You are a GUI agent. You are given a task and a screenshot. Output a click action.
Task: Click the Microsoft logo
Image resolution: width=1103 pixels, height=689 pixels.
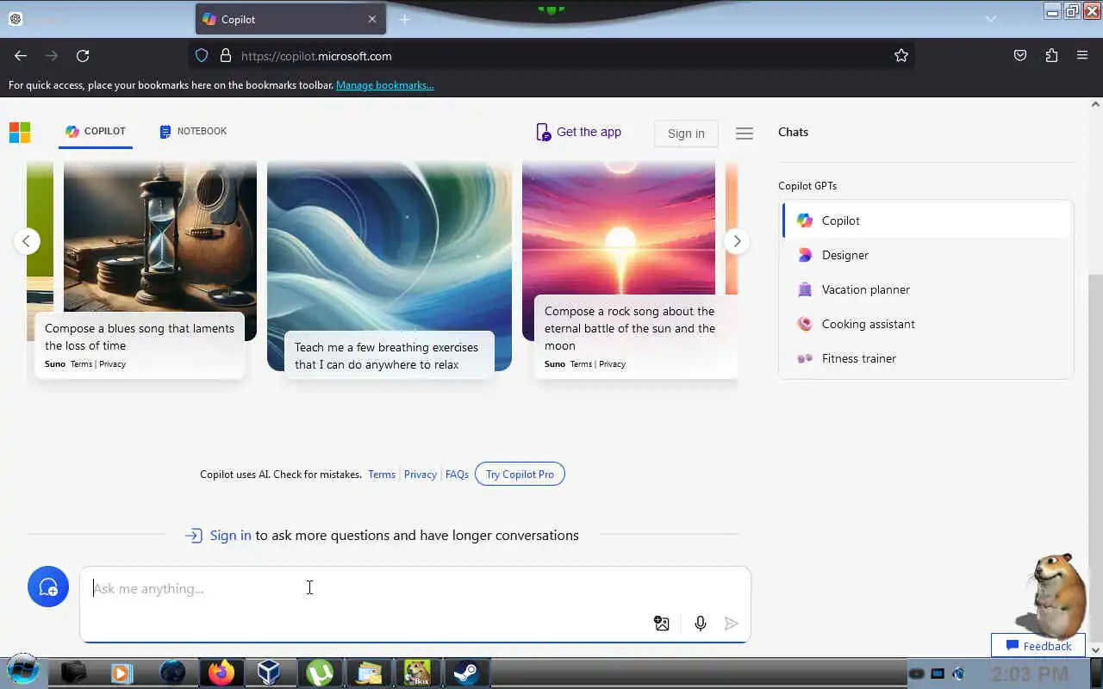[20, 132]
